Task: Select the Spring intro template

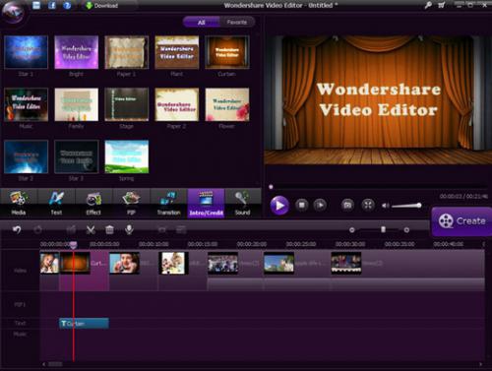Action: pyautogui.click(x=126, y=156)
